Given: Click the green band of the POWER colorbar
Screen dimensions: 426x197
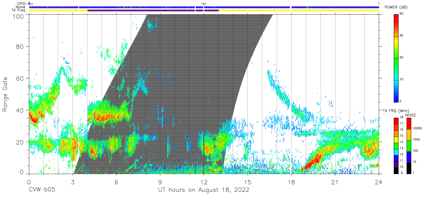Looking at the screenshot, I should click(396, 57).
